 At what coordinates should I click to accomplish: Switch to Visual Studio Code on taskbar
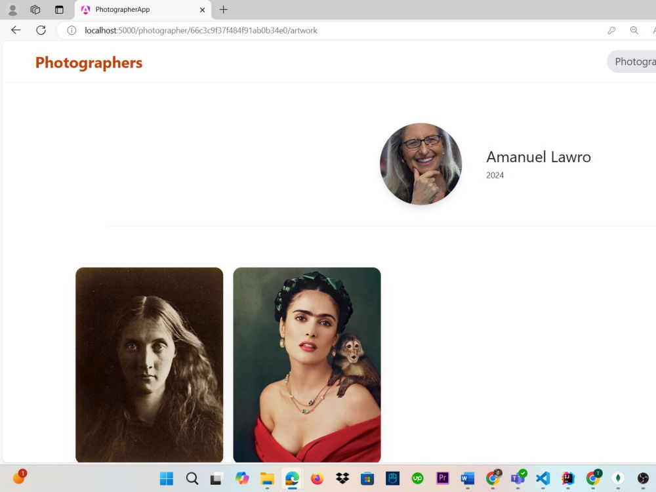pyautogui.click(x=543, y=478)
